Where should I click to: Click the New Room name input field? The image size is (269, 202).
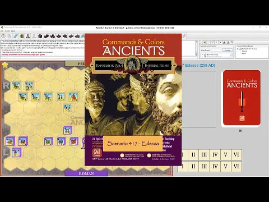pyautogui.click(x=216, y=50)
